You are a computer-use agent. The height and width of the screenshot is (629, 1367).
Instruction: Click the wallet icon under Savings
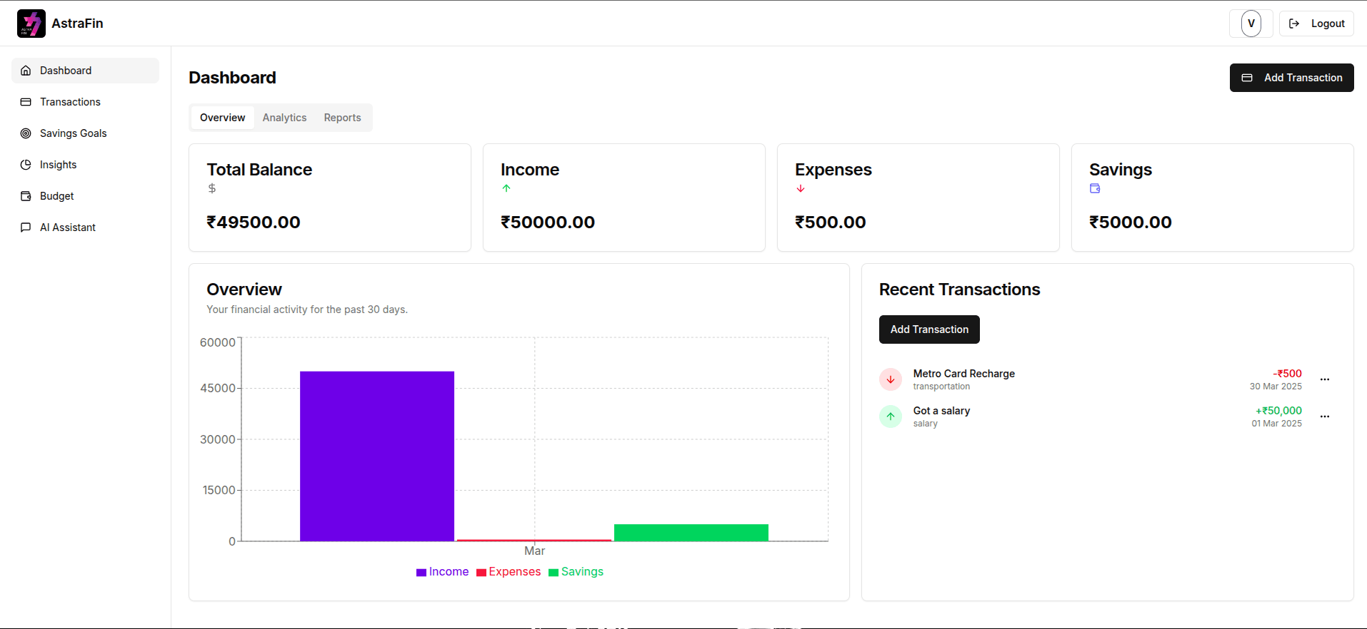[x=1095, y=189]
